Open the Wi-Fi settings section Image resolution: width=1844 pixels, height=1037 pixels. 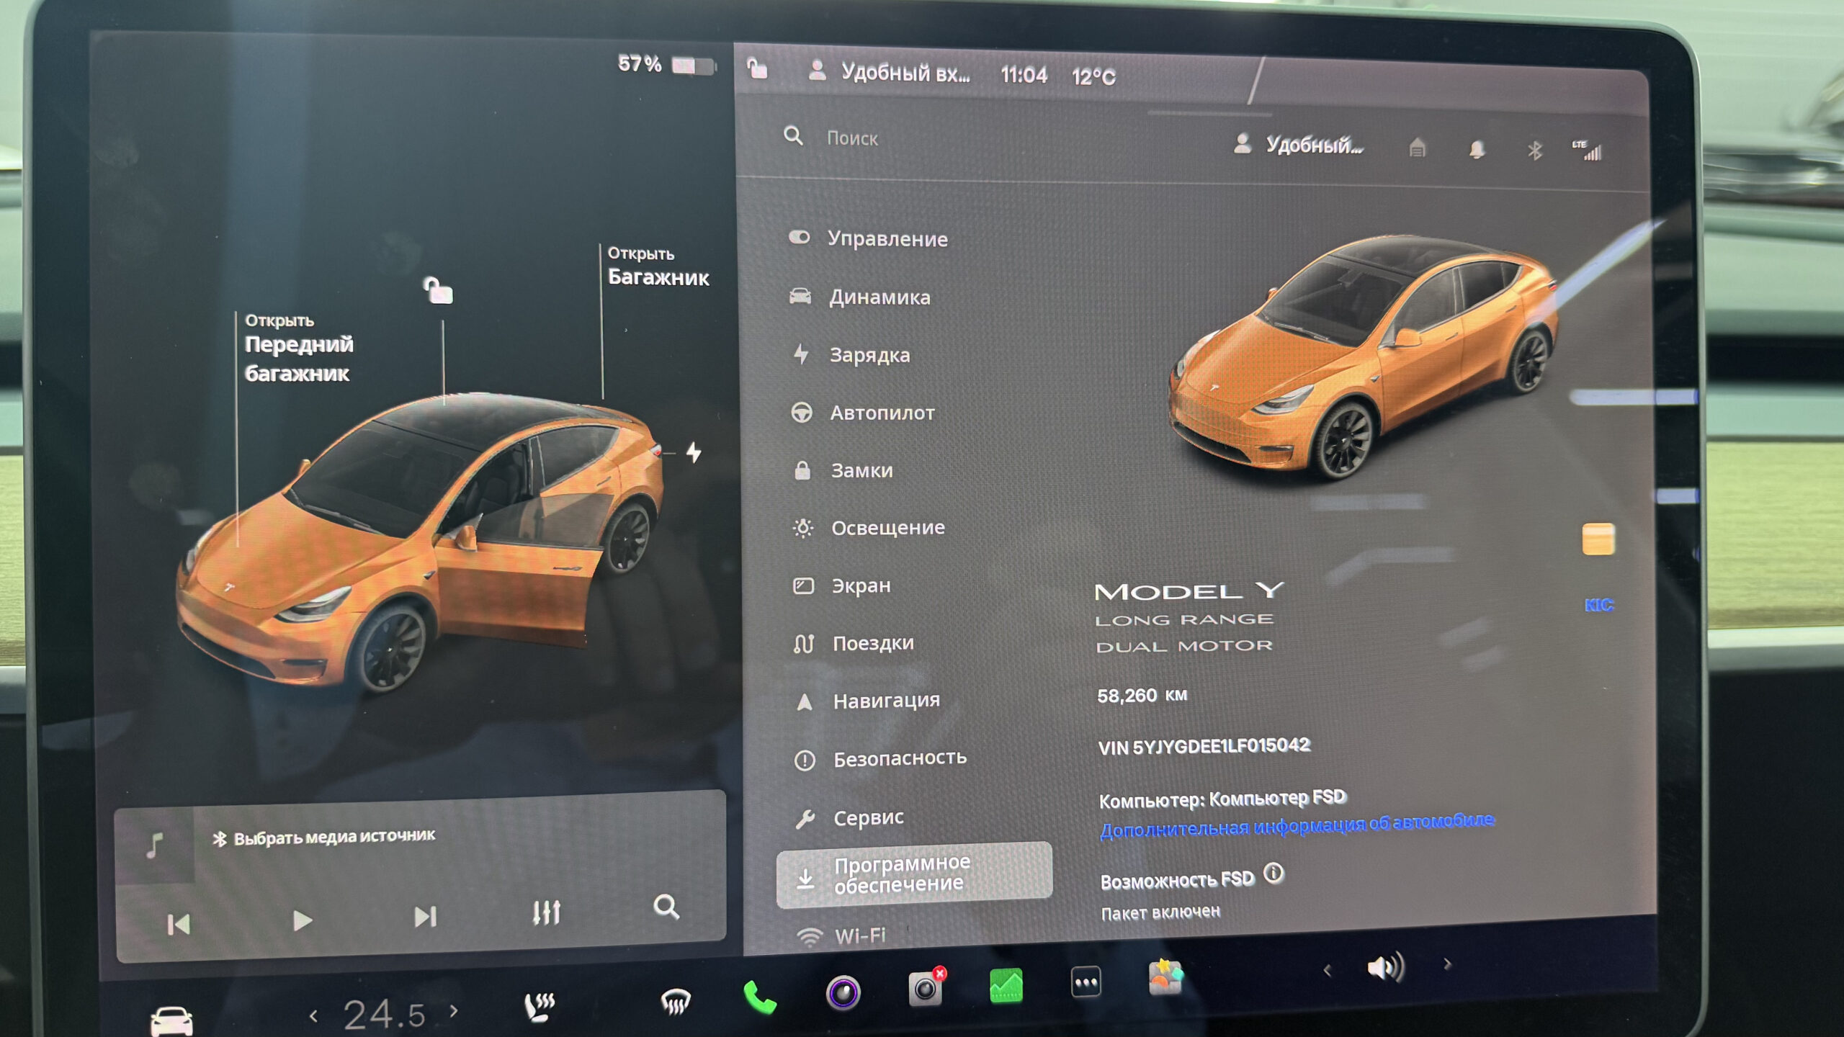click(841, 935)
